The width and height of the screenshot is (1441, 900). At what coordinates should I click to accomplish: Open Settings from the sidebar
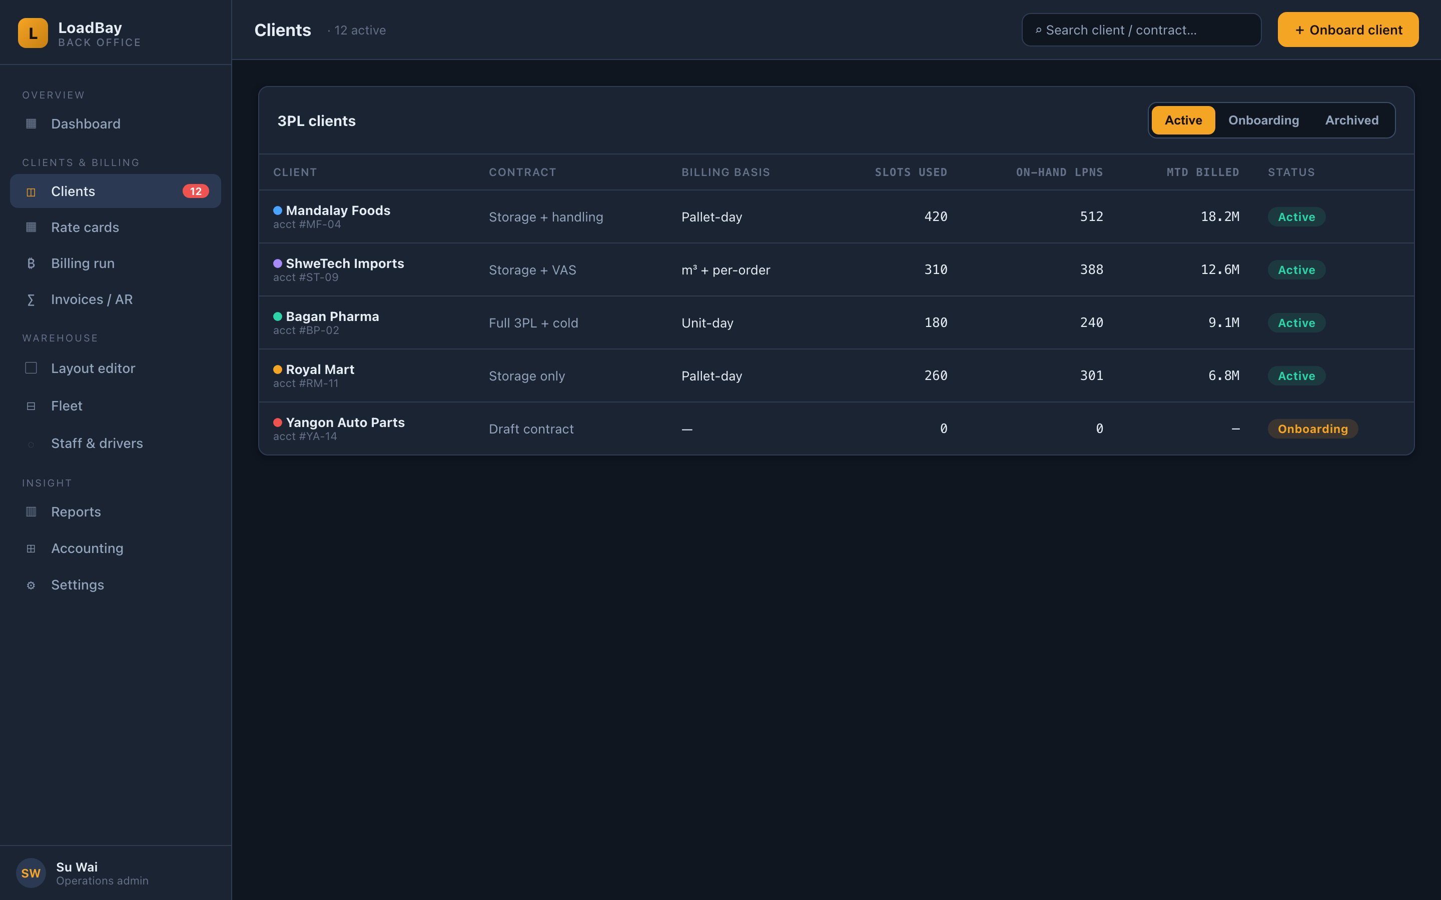tap(116, 585)
